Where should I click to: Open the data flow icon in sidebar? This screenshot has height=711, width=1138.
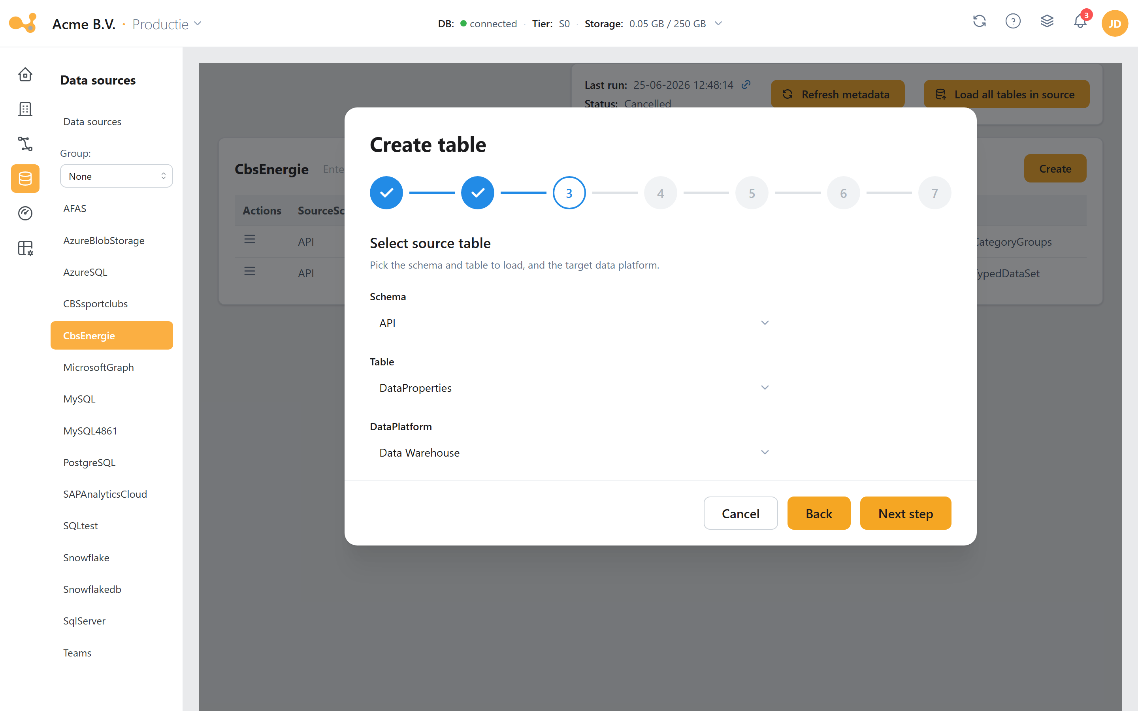25,144
